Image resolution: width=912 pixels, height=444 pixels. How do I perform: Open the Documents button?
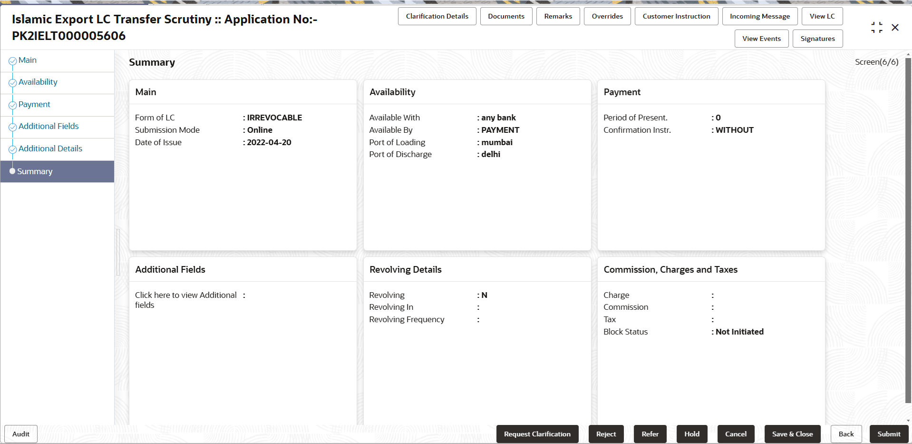[x=506, y=16]
